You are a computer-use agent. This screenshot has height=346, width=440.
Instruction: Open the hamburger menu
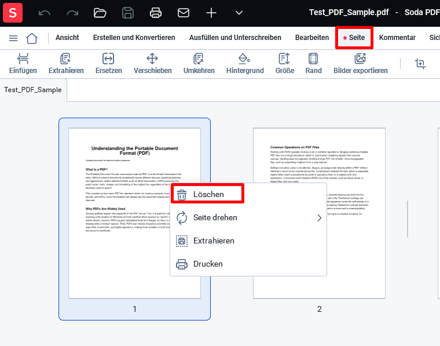(13, 38)
